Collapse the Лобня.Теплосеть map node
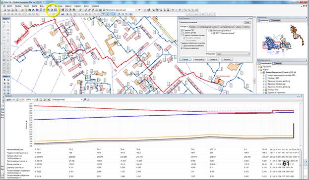This screenshot has width=309, height=180. pyautogui.click(x=261, y=72)
